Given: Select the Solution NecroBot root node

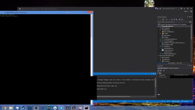Looking at the screenshot, I should point(173,24).
